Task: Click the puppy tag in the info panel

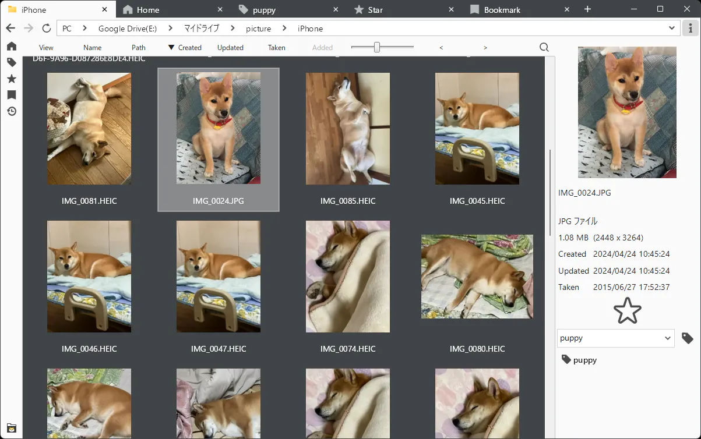Action: tap(579, 360)
